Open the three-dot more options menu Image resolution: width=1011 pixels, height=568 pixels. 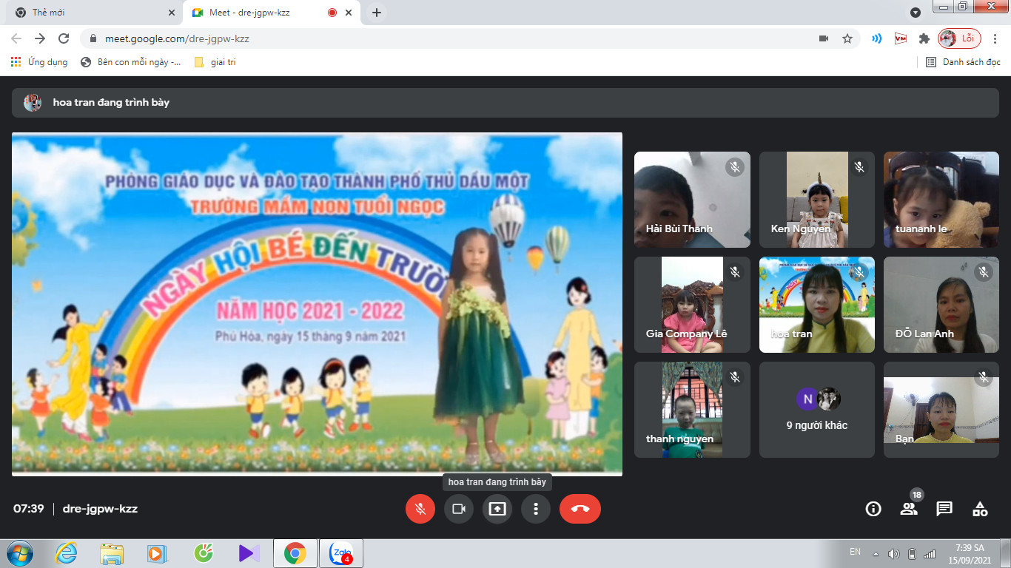tap(536, 509)
